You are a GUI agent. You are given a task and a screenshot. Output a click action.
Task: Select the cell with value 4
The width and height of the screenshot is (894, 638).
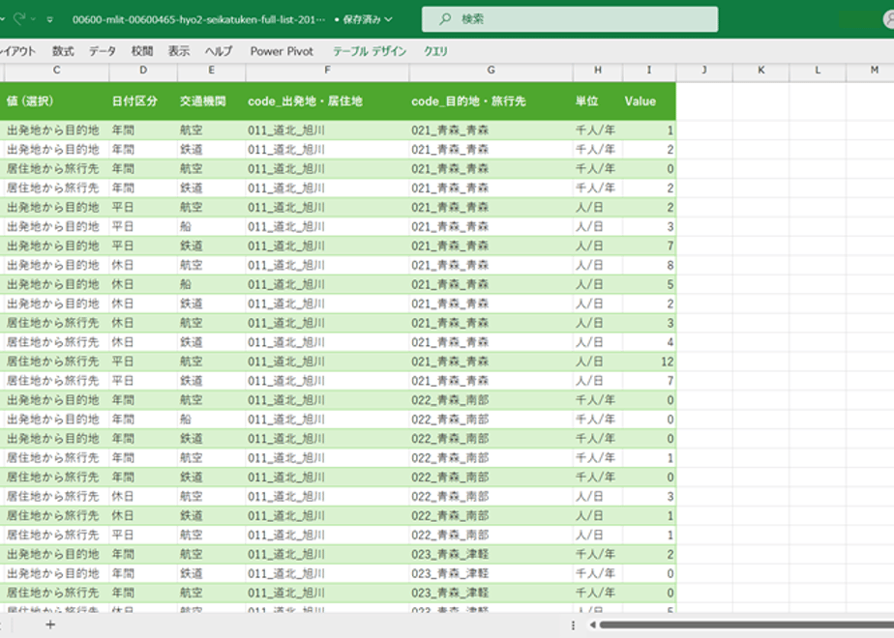tap(649, 342)
